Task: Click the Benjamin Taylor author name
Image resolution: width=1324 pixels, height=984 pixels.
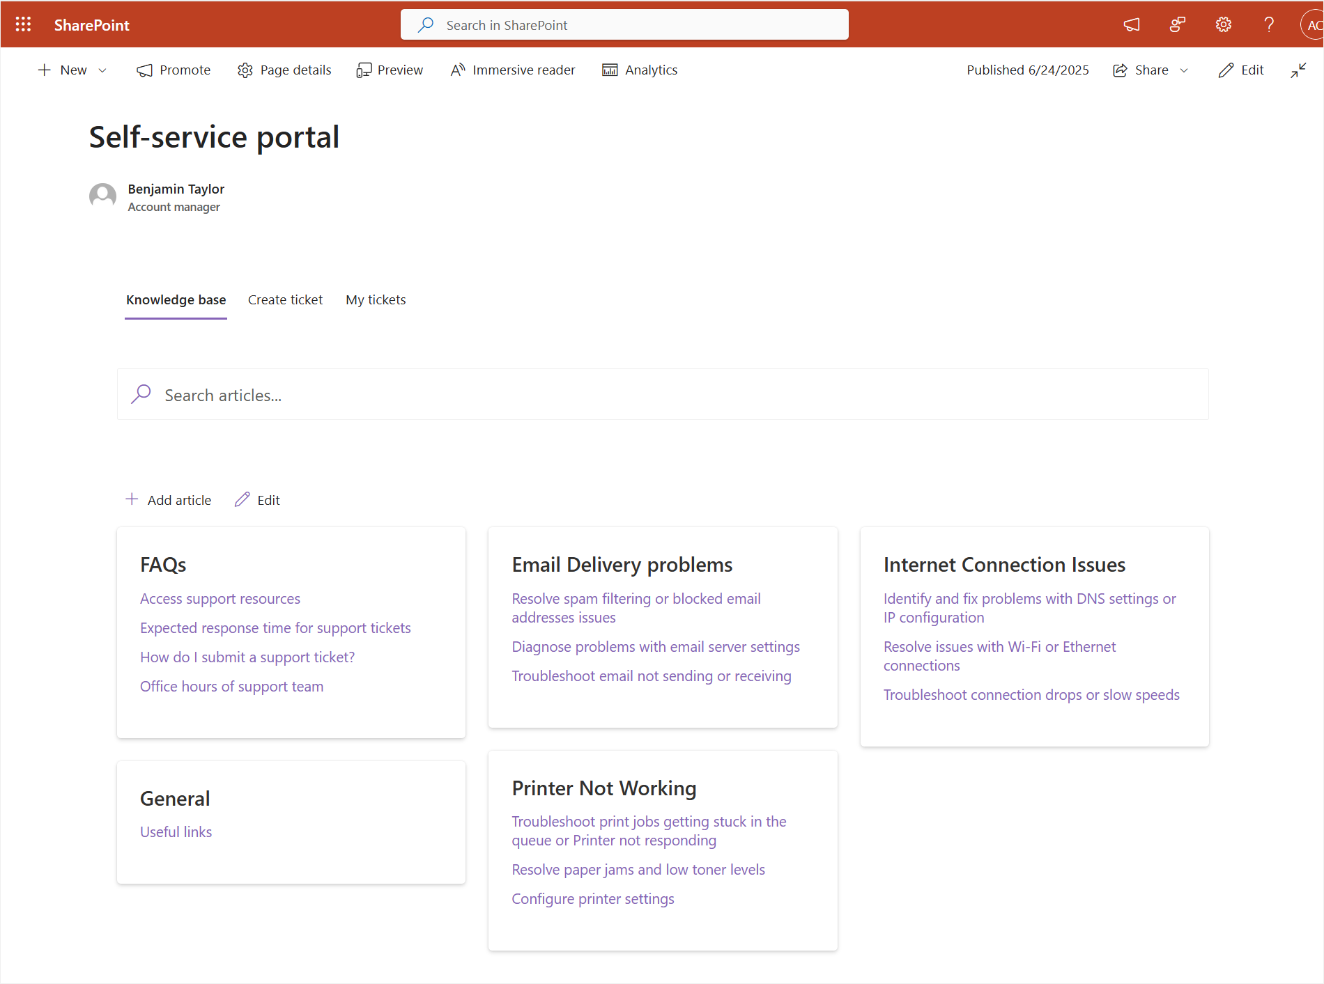Action: (176, 189)
